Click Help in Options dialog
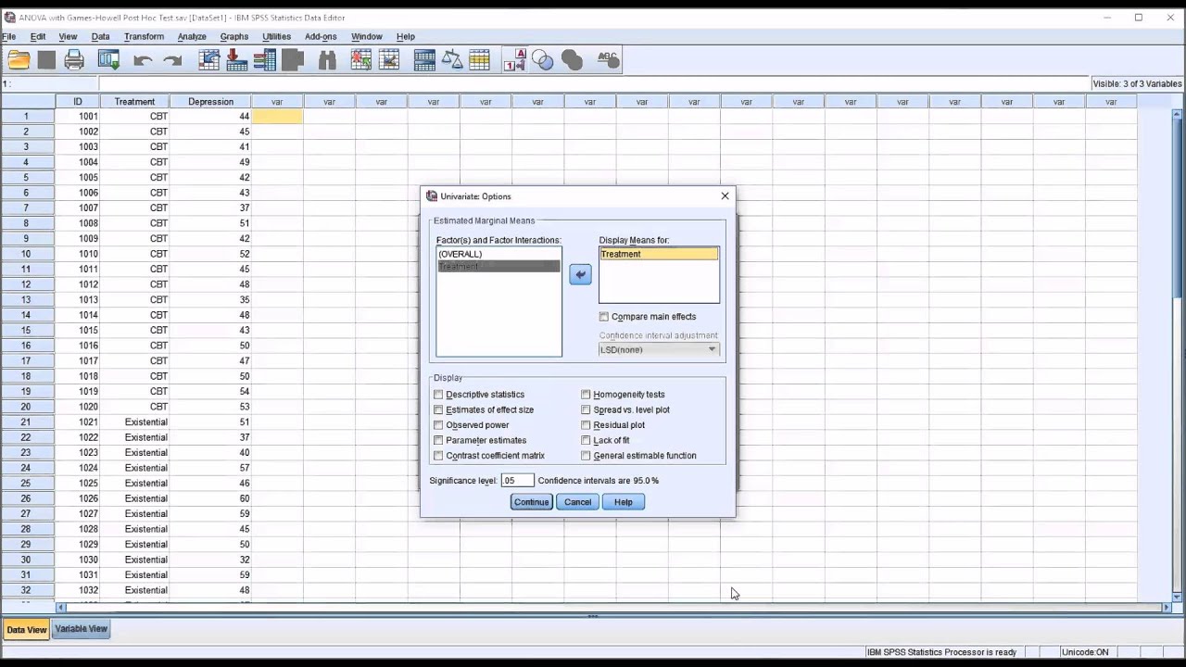The height and width of the screenshot is (667, 1186). click(x=623, y=502)
